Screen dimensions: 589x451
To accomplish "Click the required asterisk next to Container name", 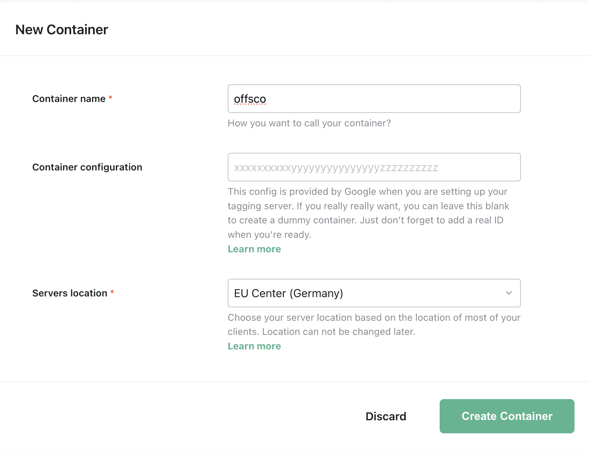I will coord(110,98).
